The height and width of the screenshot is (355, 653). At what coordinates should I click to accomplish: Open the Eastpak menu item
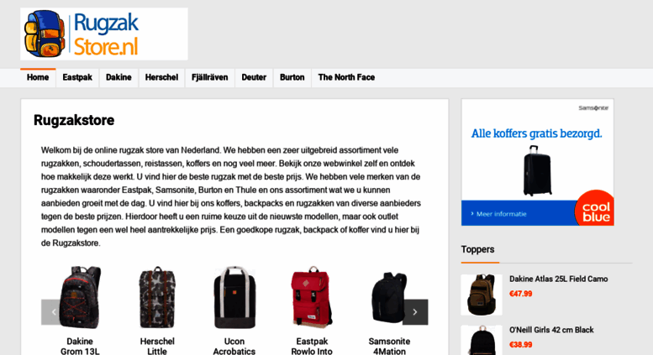coord(77,78)
